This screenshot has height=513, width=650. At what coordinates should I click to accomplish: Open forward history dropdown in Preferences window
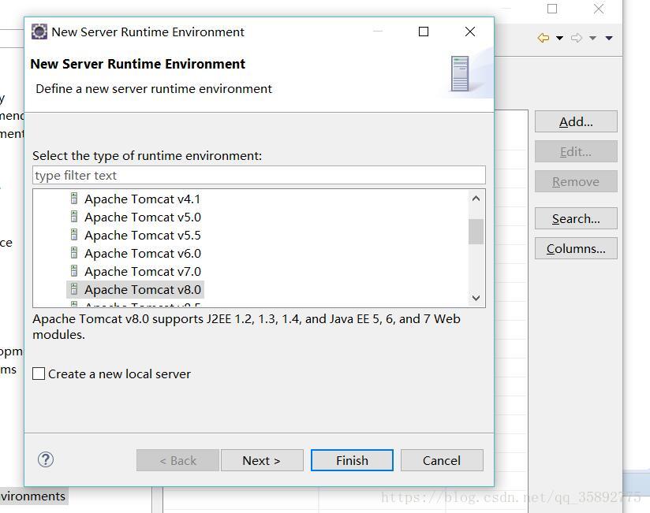click(592, 38)
